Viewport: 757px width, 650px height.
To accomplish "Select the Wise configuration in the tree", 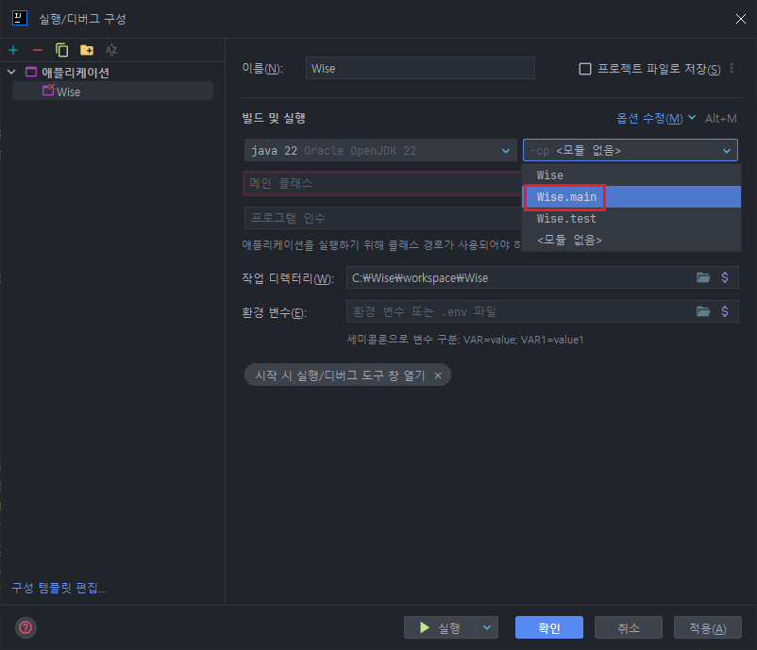I will click(70, 91).
